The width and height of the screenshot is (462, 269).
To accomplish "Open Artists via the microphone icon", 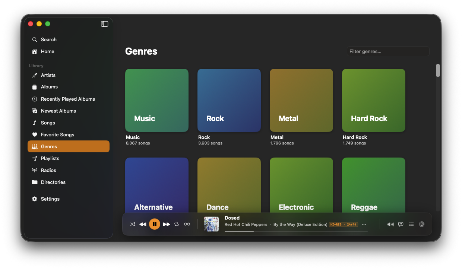I will (x=34, y=75).
